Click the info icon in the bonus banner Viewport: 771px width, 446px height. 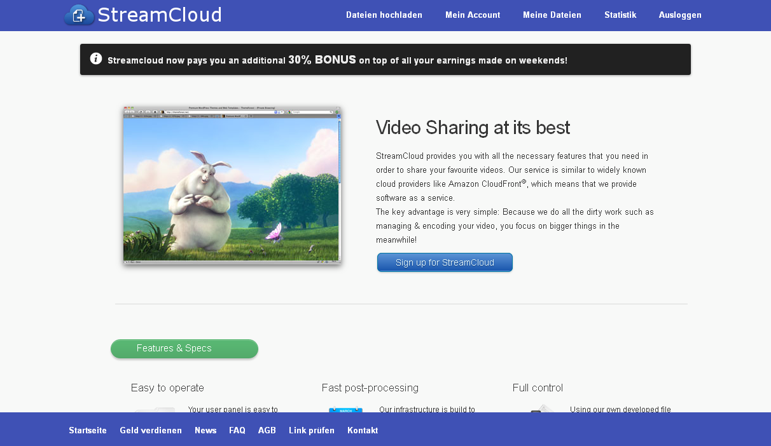click(96, 58)
